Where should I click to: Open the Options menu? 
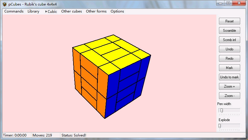point(117,11)
